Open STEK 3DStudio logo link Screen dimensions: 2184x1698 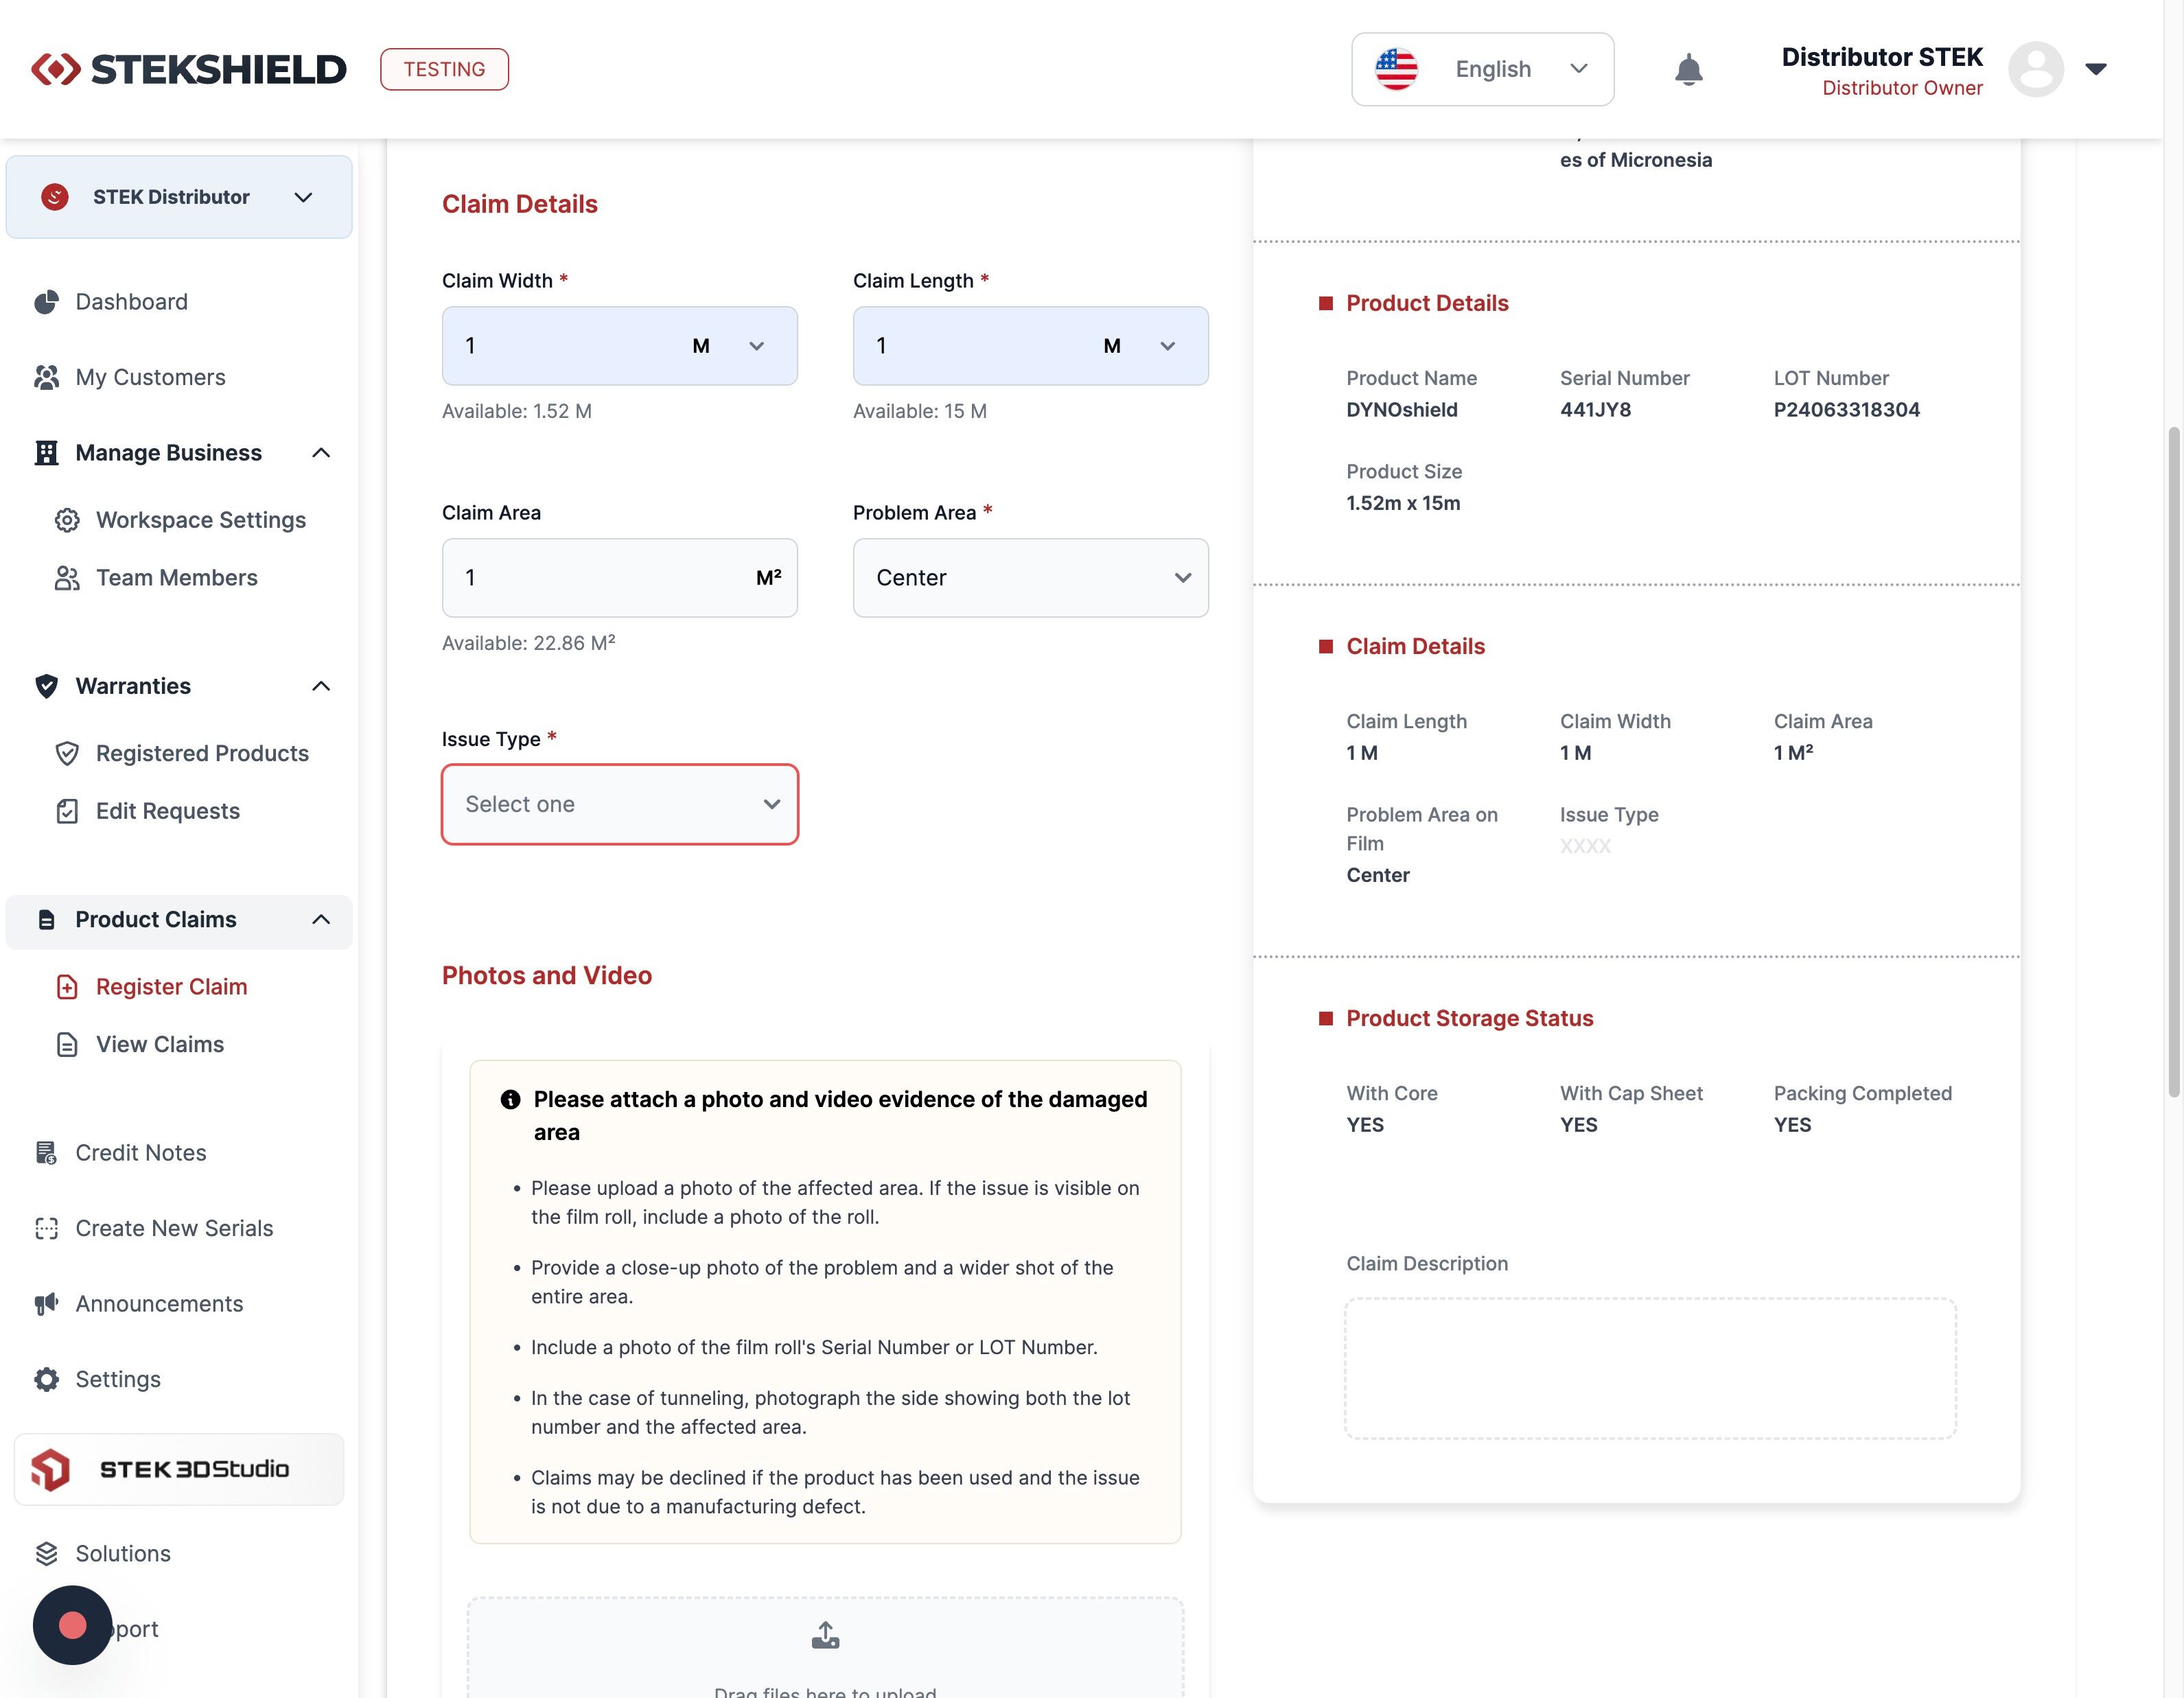[x=179, y=1469]
